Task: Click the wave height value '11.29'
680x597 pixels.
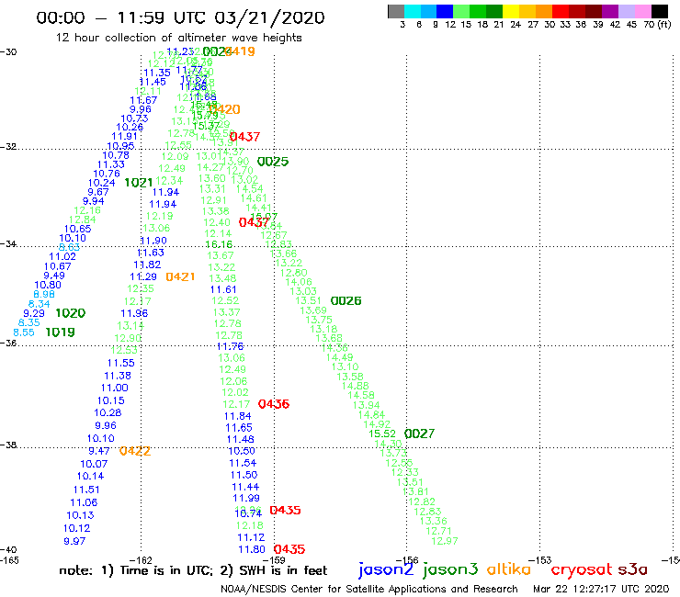Action: [x=143, y=276]
